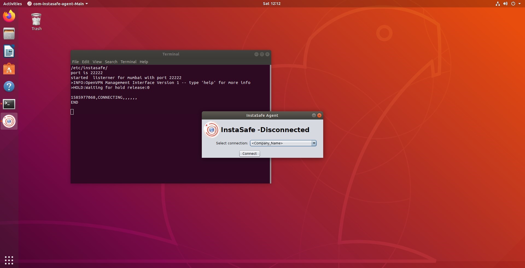The height and width of the screenshot is (268, 525).
Task: Click '>HOLD:Waiting for hold release:0' line
Action: coord(110,88)
